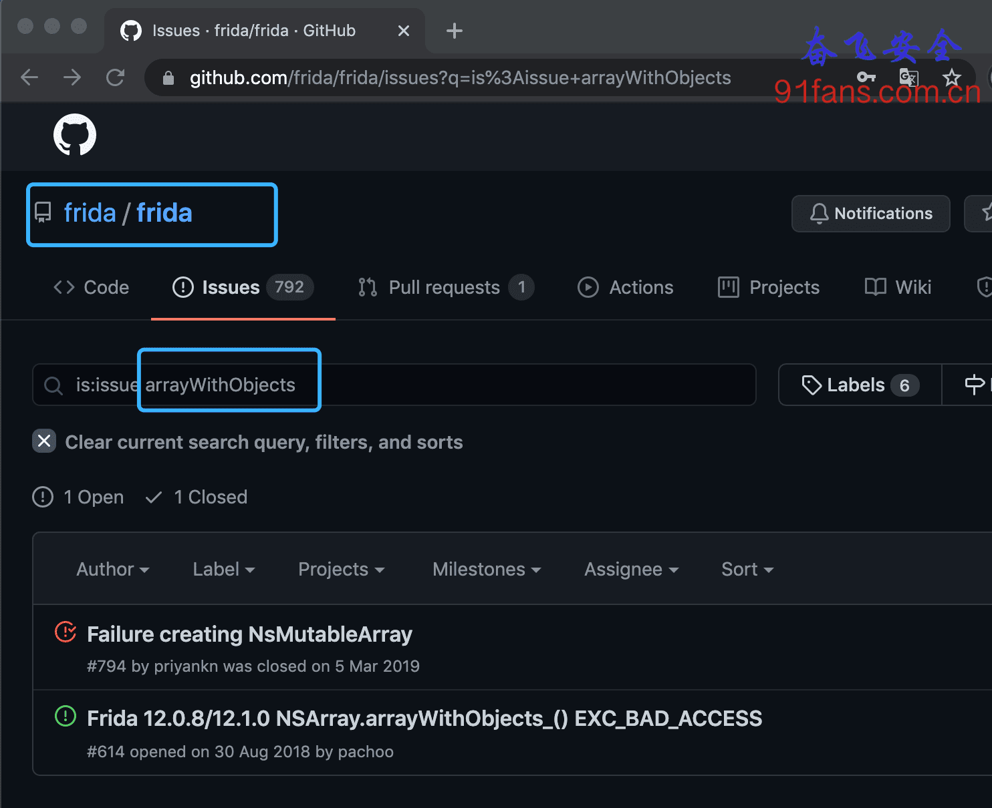Viewport: 992px width, 808px height.
Task: Switch to the Actions tab
Action: [625, 287]
